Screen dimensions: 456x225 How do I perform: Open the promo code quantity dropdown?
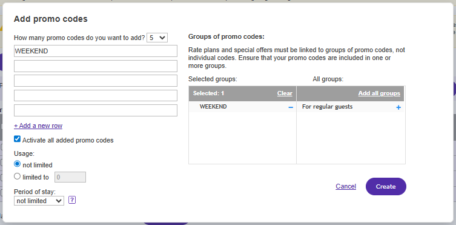click(x=157, y=38)
